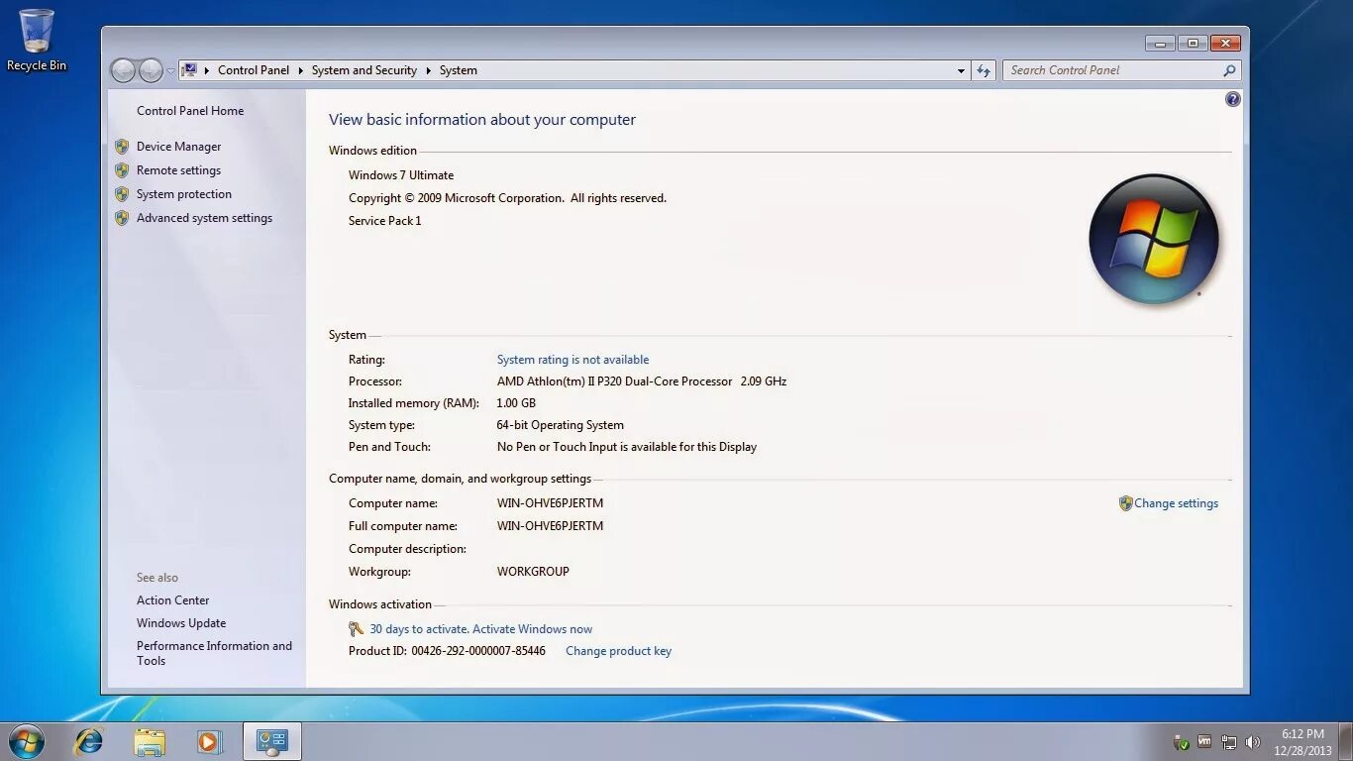Go to Control Panel Home
The height and width of the screenshot is (761, 1353).
(x=190, y=111)
